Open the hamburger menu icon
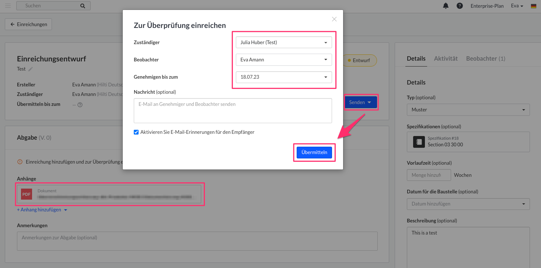 click(x=8, y=6)
